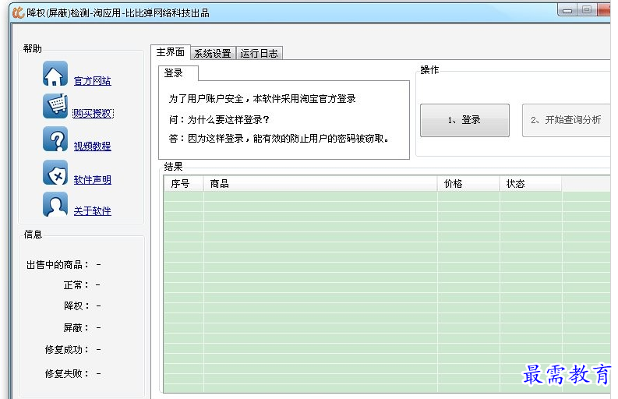The height and width of the screenshot is (399, 618).
Task: Click the 正常 info label
Action: click(x=76, y=285)
